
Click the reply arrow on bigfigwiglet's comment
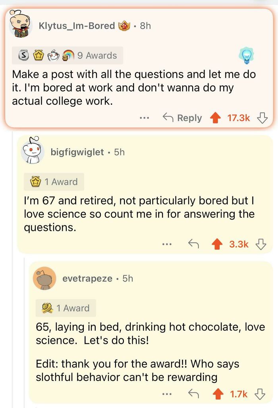[x=195, y=244]
